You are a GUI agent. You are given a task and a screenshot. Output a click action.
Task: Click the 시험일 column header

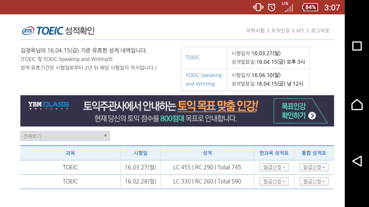(141, 153)
